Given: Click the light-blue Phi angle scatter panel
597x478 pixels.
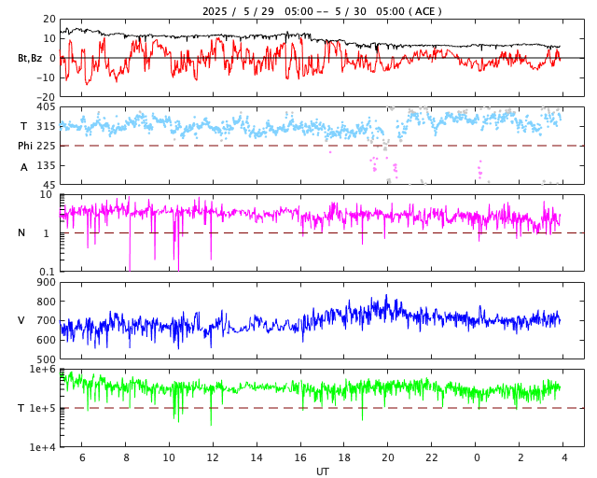Looking at the screenshot, I should click(x=322, y=146).
